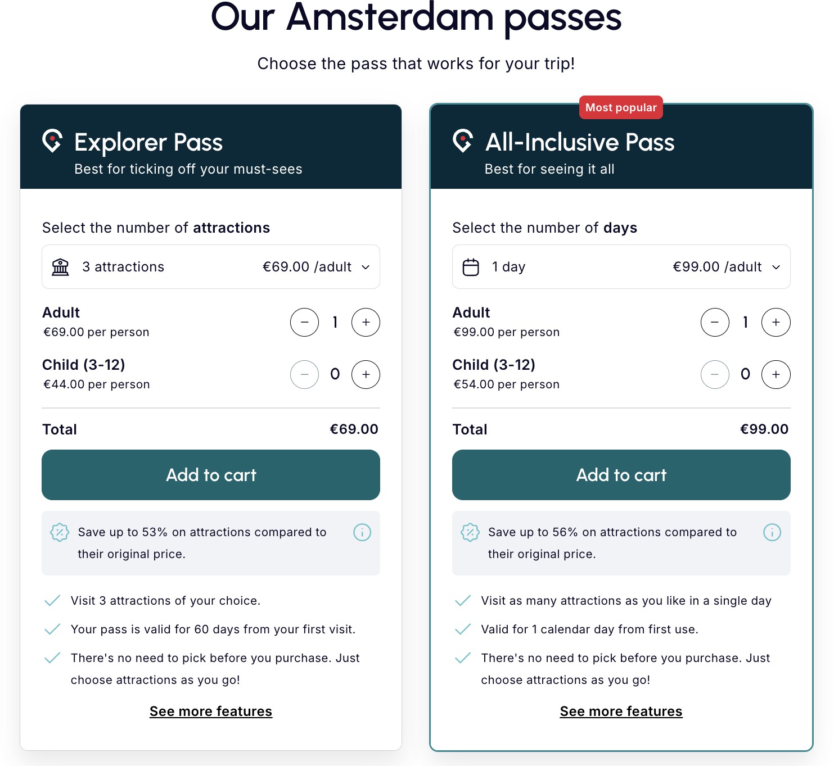Screen dimensions: 834x766
Task: Click the info icon on All-Inclusive savings banner
Action: point(772,532)
